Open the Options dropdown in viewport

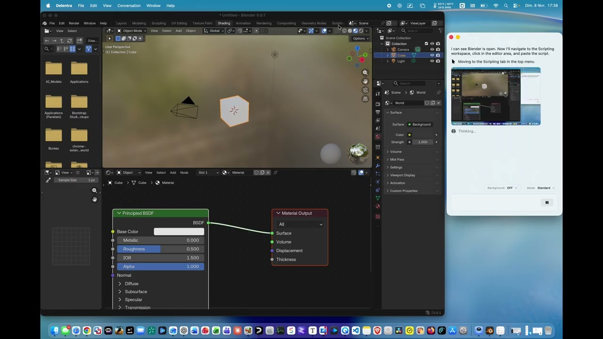pyautogui.click(x=361, y=39)
